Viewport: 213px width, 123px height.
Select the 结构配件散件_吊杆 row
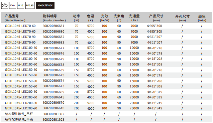[106, 114]
